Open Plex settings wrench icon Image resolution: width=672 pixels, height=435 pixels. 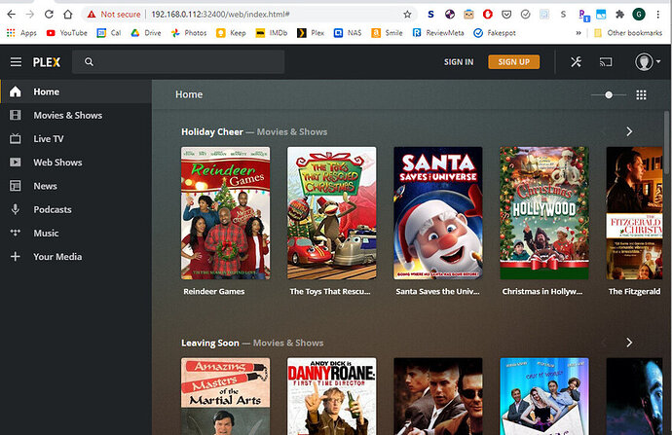coord(576,62)
